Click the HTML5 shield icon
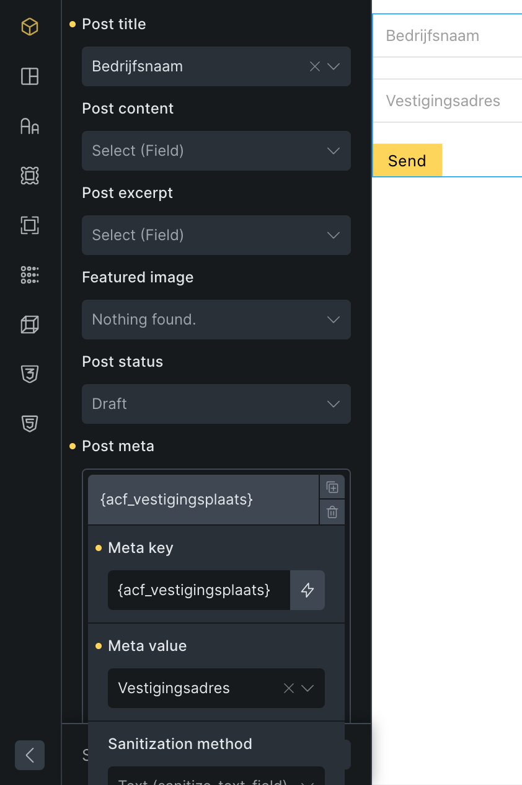The height and width of the screenshot is (785, 522). point(30,423)
